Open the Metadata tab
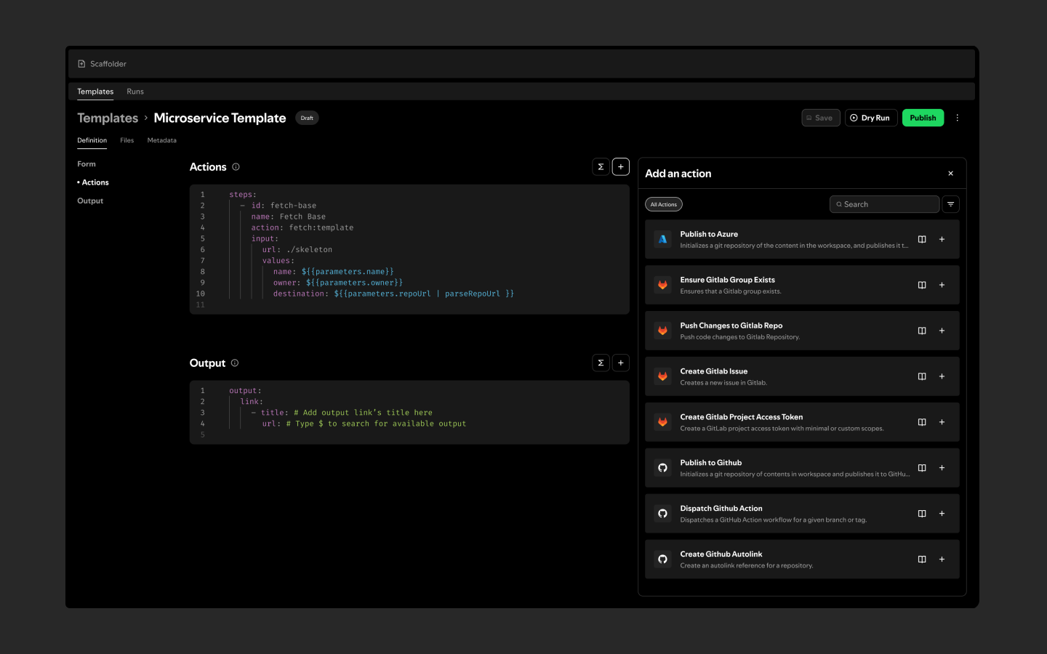The height and width of the screenshot is (654, 1047). tap(162, 140)
